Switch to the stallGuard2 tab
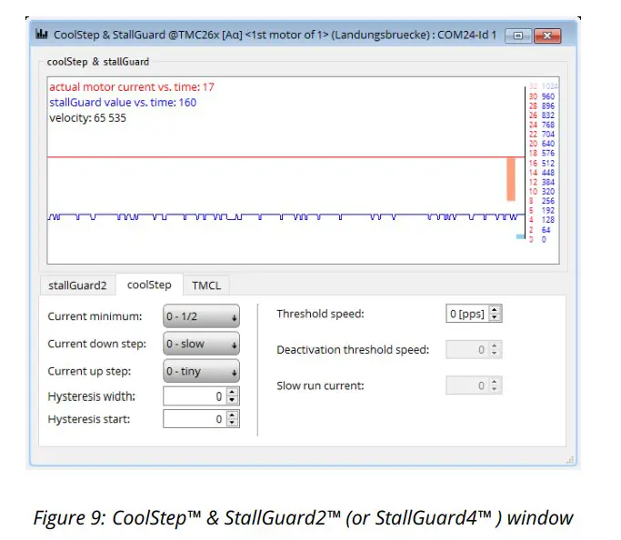The height and width of the screenshot is (540, 621). coord(77,285)
